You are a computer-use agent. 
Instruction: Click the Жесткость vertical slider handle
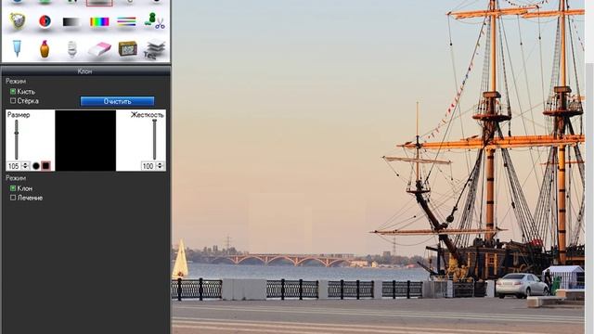coord(155,122)
